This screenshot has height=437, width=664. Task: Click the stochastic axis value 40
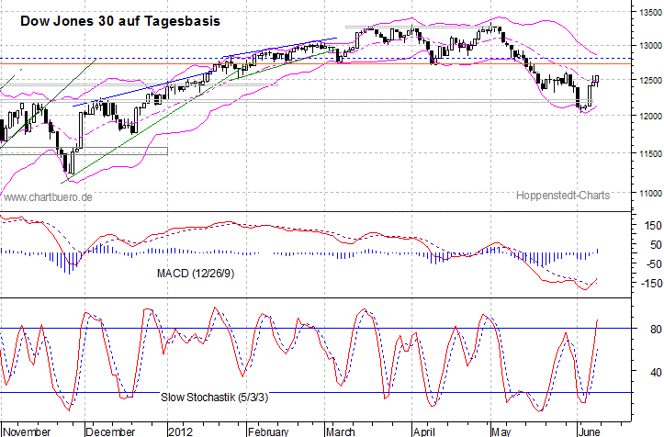click(x=655, y=373)
